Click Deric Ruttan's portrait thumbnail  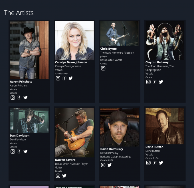pos(165,126)
